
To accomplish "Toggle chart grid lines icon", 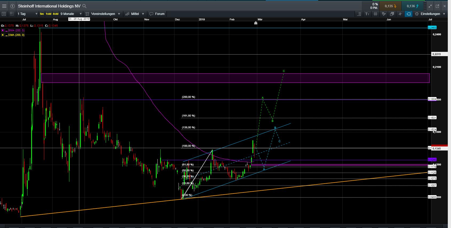I will point(375,14).
